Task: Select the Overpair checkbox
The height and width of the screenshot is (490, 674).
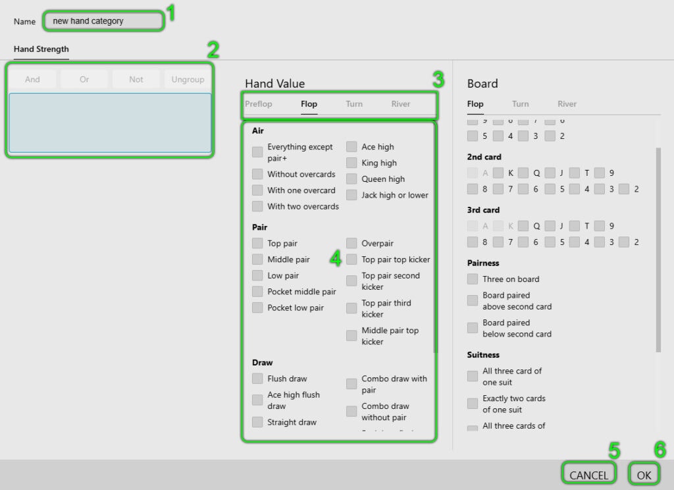Action: [351, 244]
